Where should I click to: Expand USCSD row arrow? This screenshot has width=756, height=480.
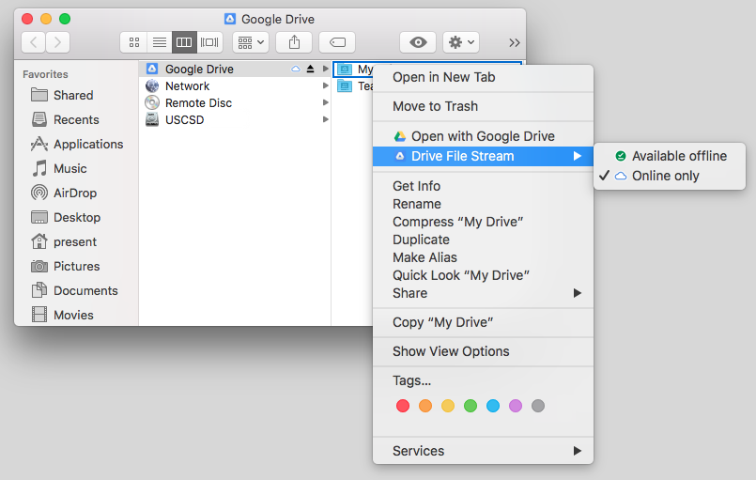click(x=326, y=119)
